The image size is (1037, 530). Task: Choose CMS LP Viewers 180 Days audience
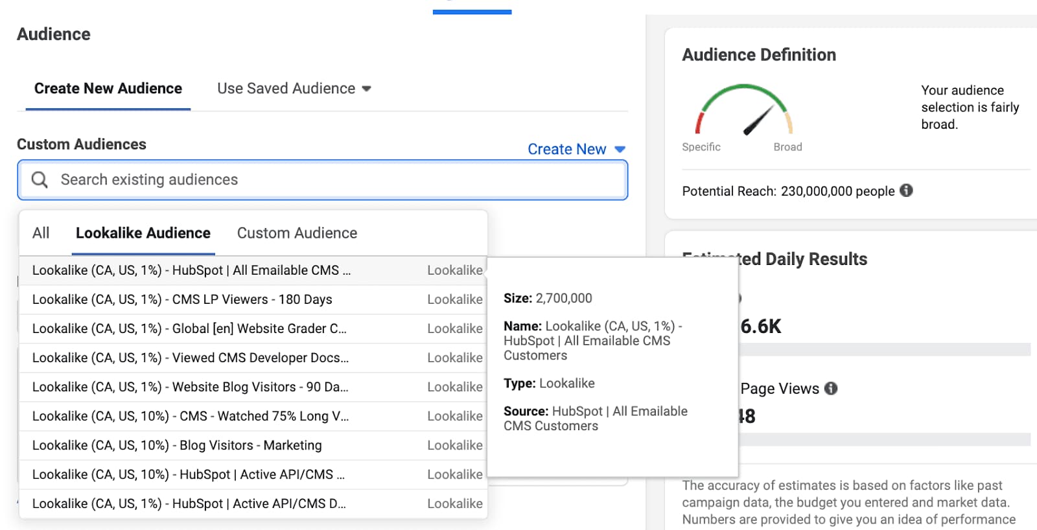(x=182, y=299)
